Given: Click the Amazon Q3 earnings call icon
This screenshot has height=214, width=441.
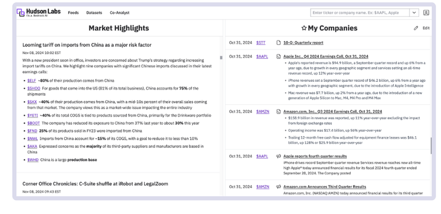Looking at the screenshot, I should click(278, 112).
